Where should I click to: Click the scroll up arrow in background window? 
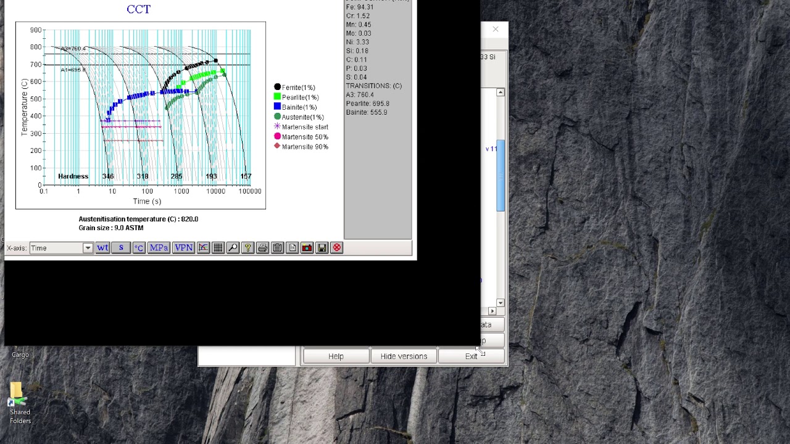pyautogui.click(x=500, y=92)
